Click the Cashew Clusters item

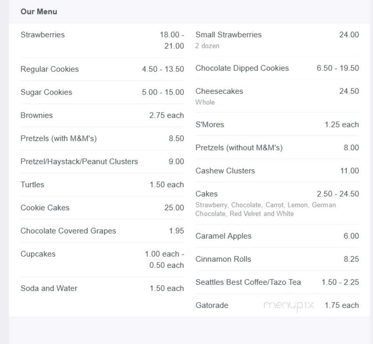pyautogui.click(x=225, y=171)
